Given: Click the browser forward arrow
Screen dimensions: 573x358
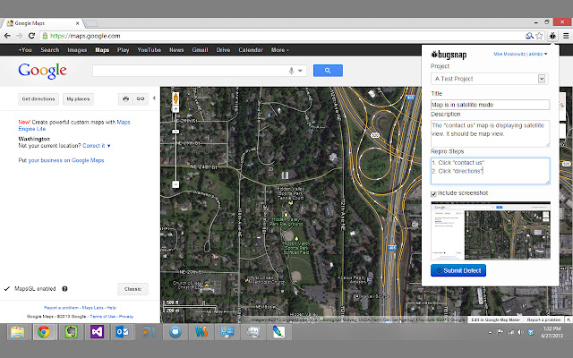Looking at the screenshot, I should point(20,36).
